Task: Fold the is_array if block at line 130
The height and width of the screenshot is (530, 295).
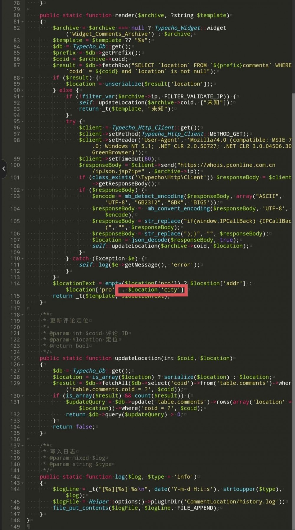Action: 23,396
